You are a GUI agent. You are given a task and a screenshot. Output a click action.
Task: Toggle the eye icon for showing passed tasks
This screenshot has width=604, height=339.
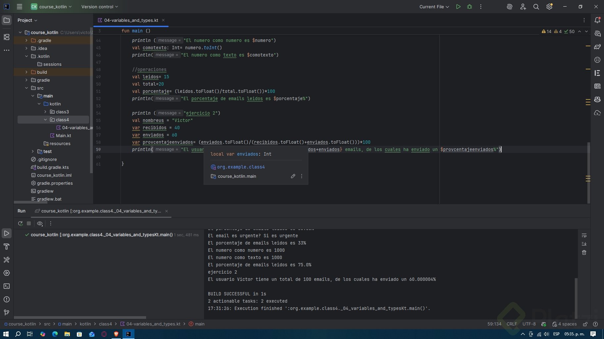[40, 223]
